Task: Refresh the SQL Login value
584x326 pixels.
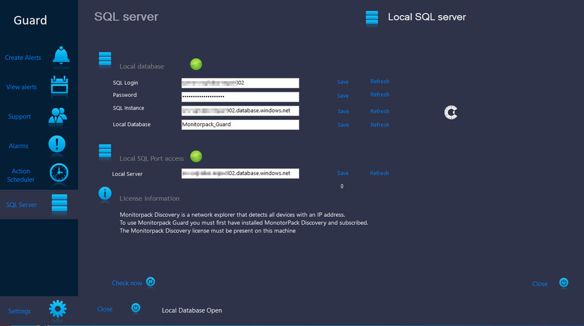Action: 380,82
